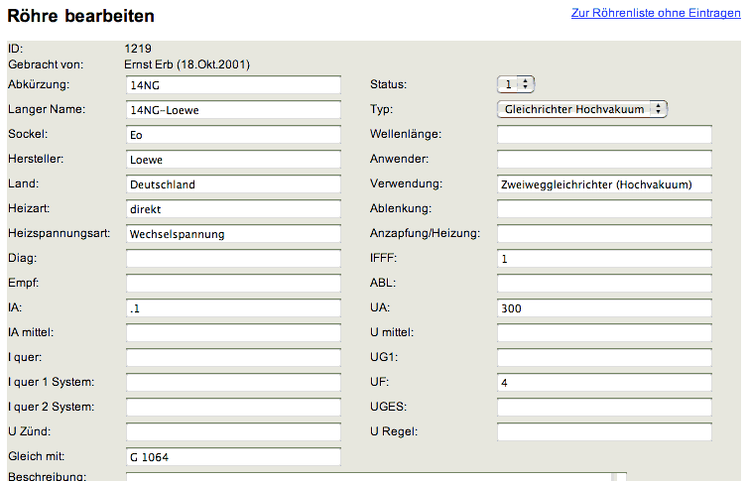Focus the Verwendung text field
Screen dimensions: 748x481
pos(604,184)
